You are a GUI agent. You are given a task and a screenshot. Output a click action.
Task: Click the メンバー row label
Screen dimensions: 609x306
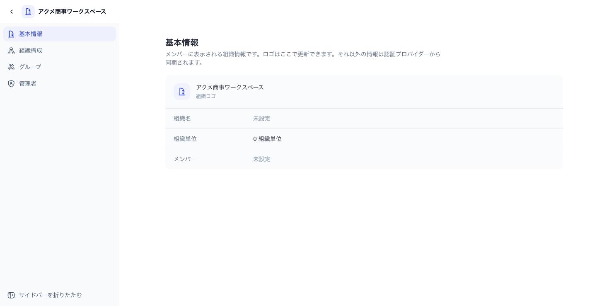coord(185,159)
